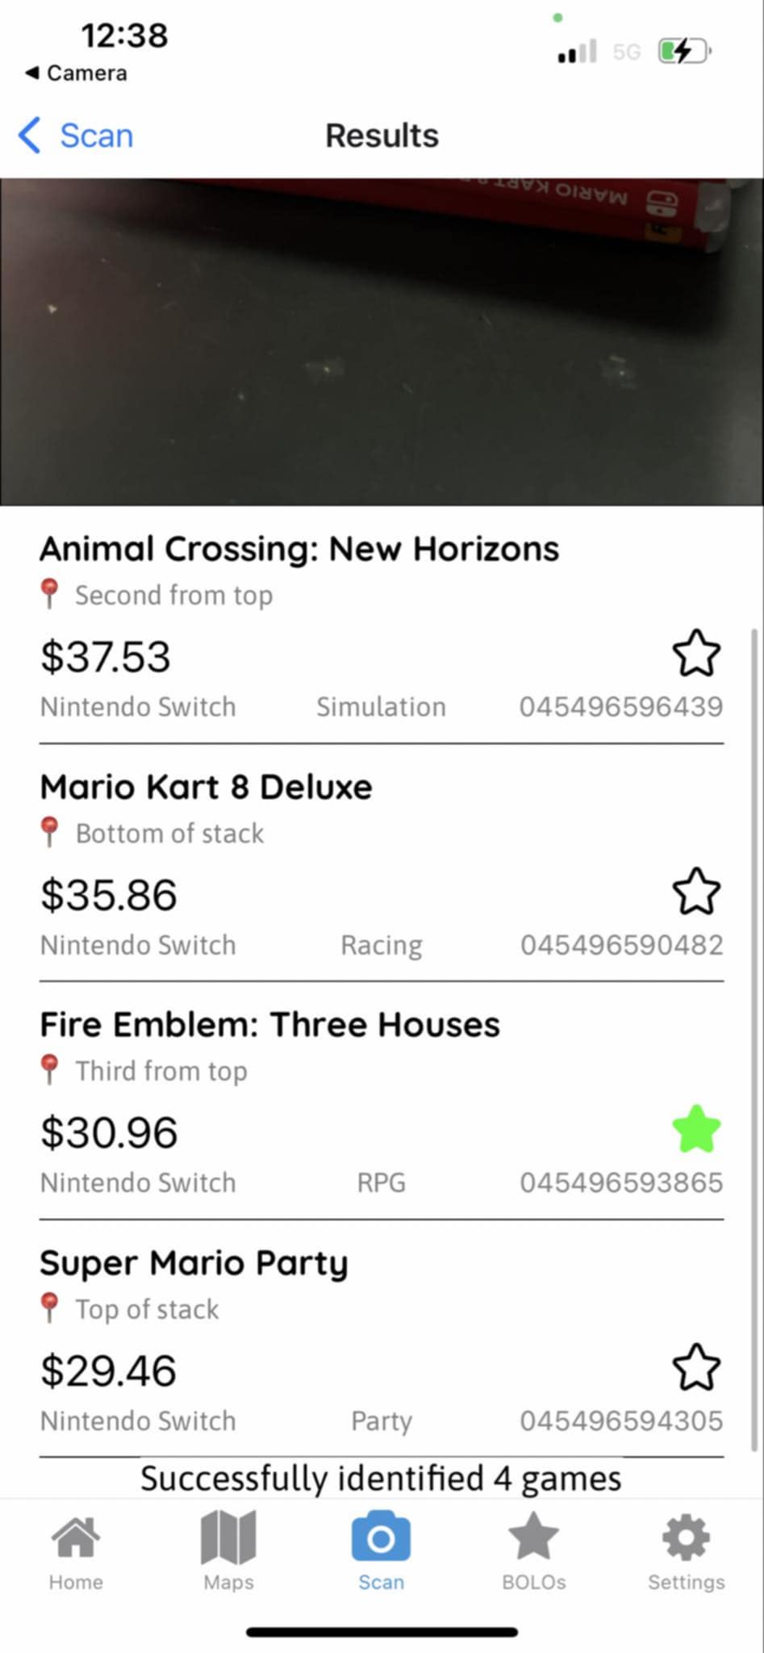Viewport: 764px width, 1653px height.
Task: Click the pin icon beside Third from top
Action: (49, 1070)
